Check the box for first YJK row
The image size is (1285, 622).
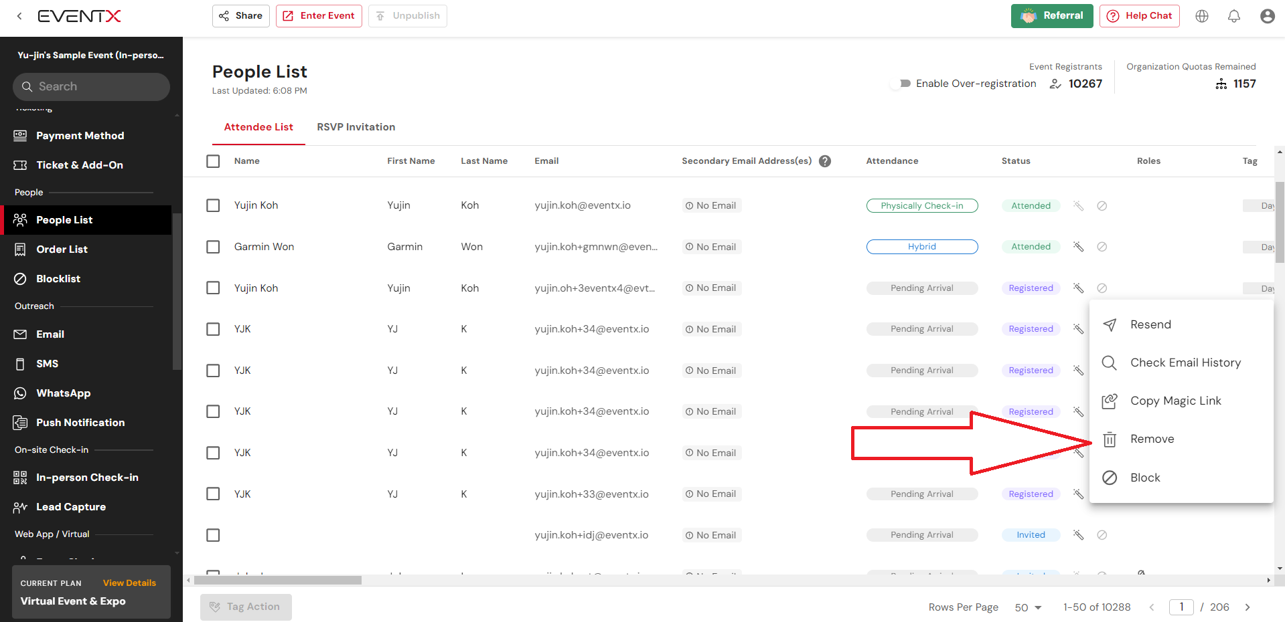pyautogui.click(x=213, y=329)
